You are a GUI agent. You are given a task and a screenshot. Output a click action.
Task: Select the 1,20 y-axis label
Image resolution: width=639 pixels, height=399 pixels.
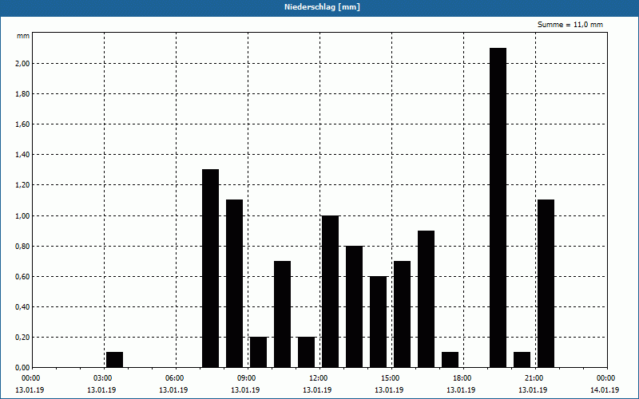point(22,185)
